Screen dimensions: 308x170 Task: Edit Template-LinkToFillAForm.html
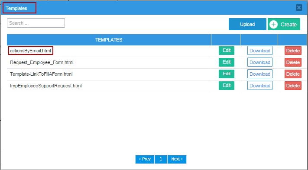tap(227, 74)
